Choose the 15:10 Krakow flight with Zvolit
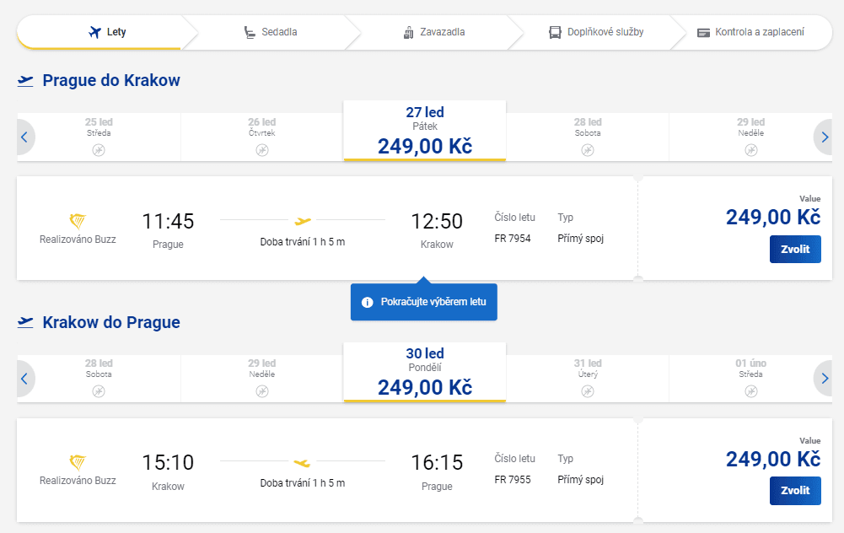Screen dimensions: 844x533 [x=795, y=491]
